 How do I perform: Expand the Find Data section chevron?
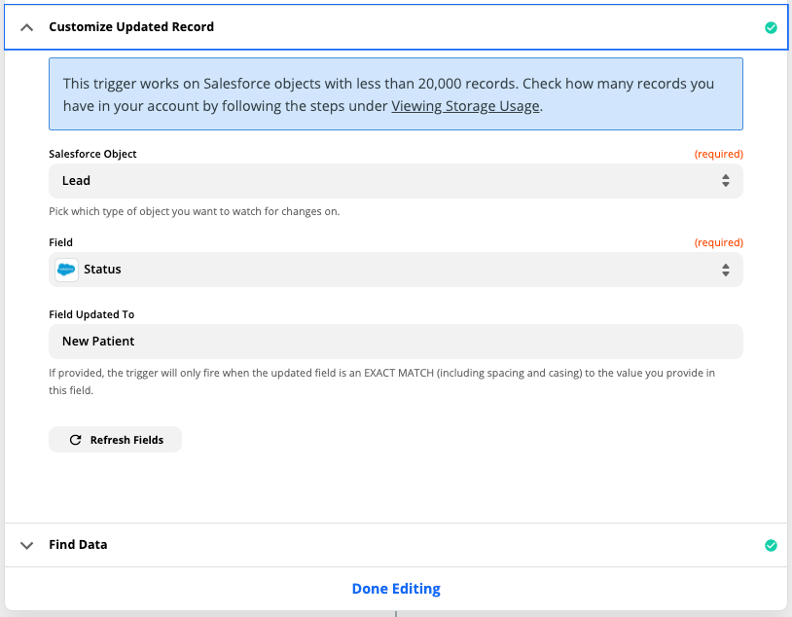[x=27, y=545]
